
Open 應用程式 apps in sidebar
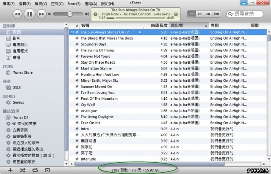tap(32, 51)
